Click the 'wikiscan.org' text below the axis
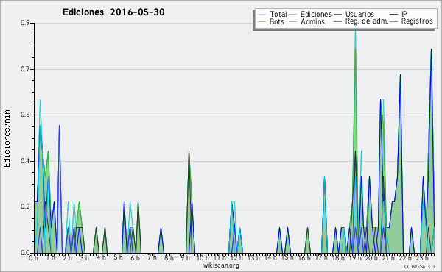The width and height of the screenshot is (442, 272). (x=221, y=265)
